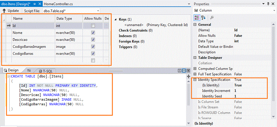The width and height of the screenshot is (277, 127).
Task: Switch to the Design pane tab
Action: (11, 70)
